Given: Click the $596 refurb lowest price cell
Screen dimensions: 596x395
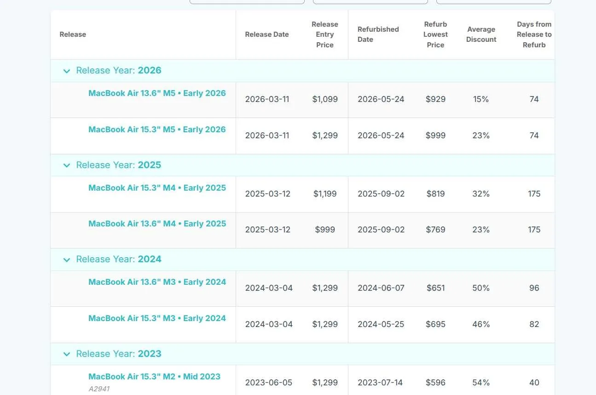Looking at the screenshot, I should point(435,383).
